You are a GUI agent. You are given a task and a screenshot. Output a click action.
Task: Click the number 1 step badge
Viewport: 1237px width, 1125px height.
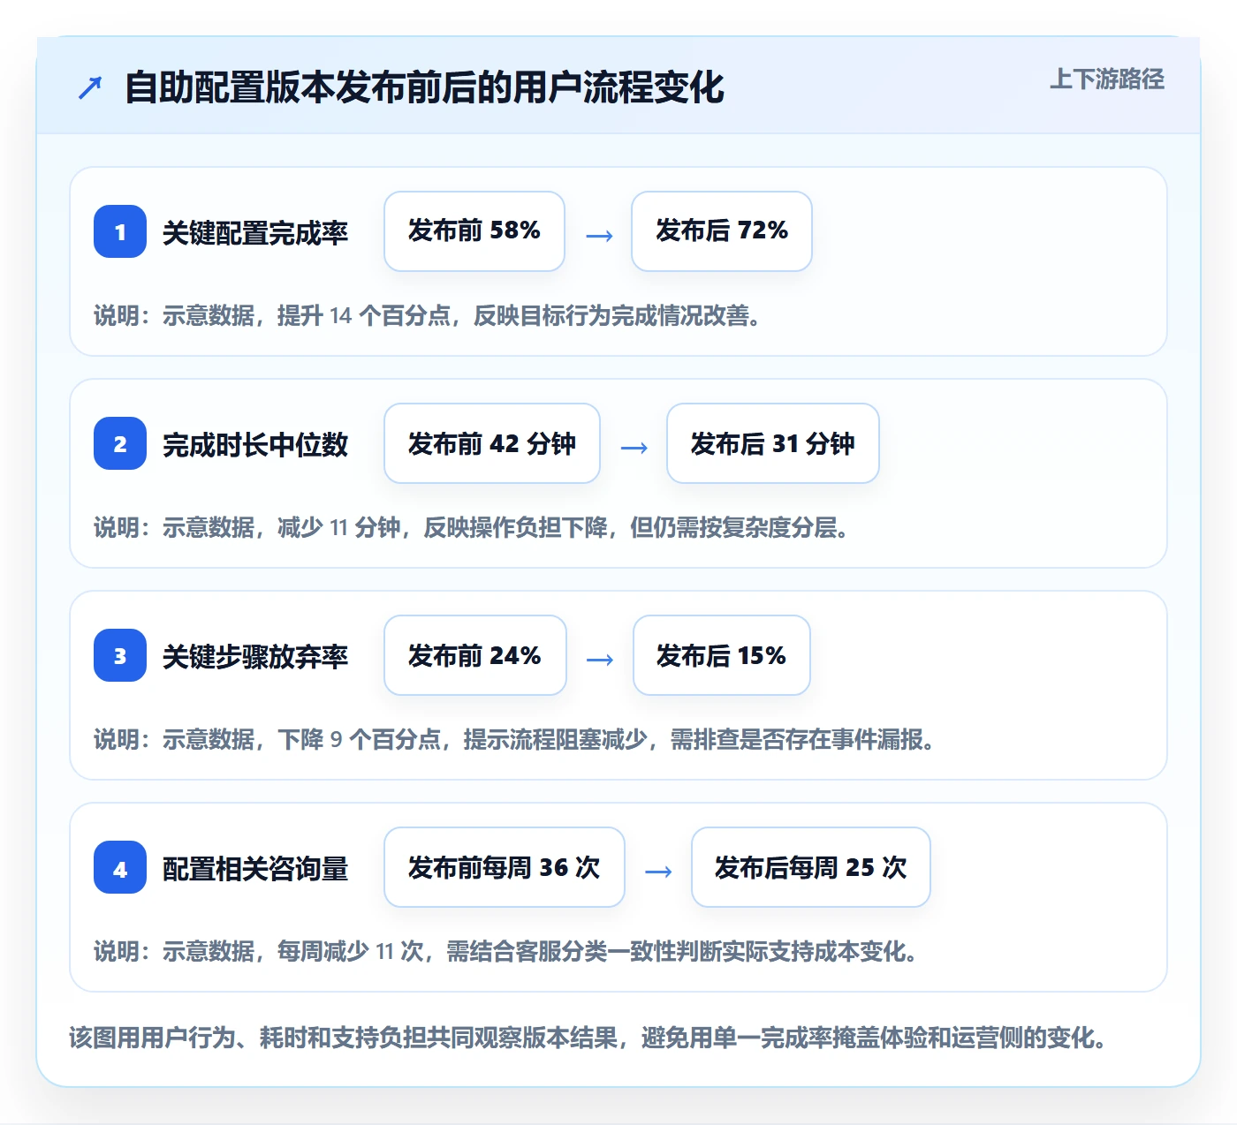tap(120, 231)
